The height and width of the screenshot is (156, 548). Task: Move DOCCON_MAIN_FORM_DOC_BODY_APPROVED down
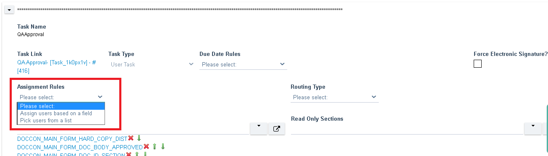pyautogui.click(x=163, y=147)
